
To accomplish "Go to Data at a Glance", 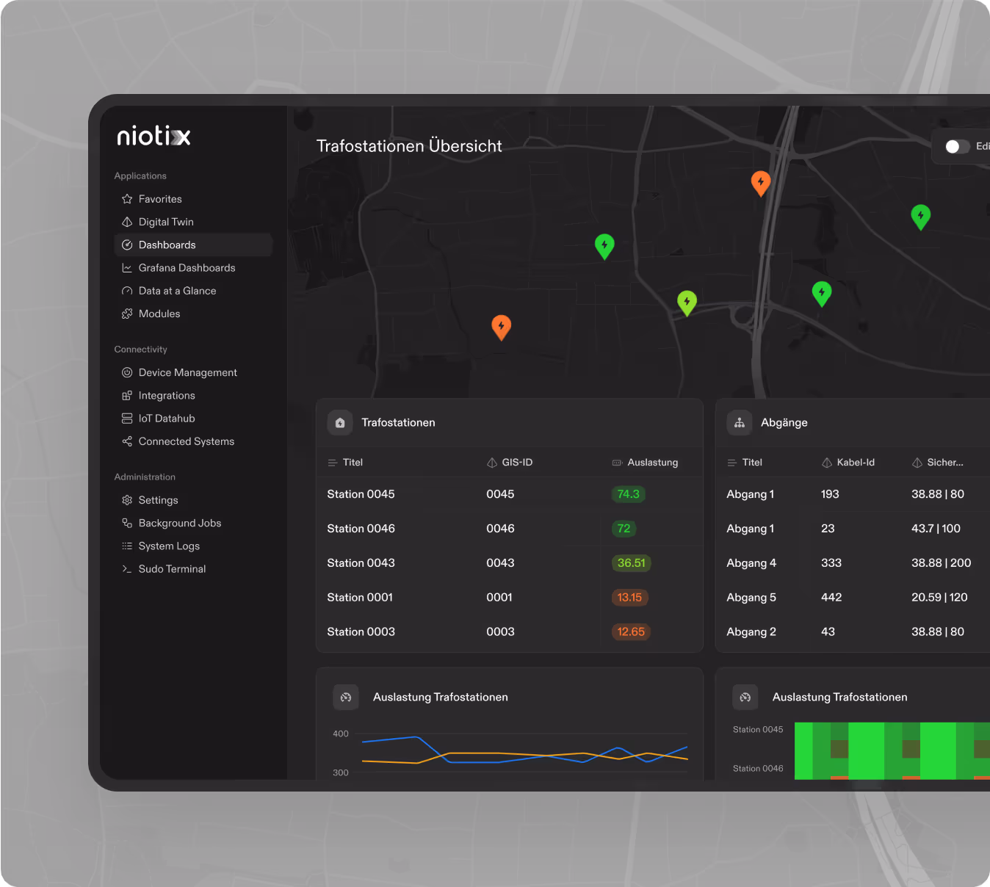I will tap(177, 291).
